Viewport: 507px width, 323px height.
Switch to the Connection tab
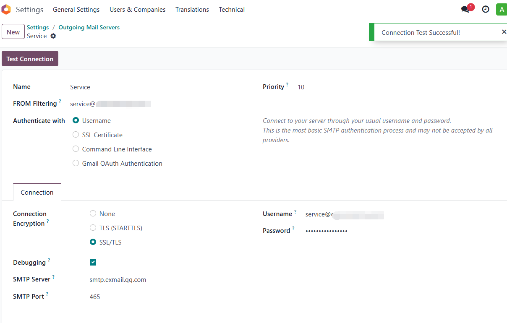point(37,192)
